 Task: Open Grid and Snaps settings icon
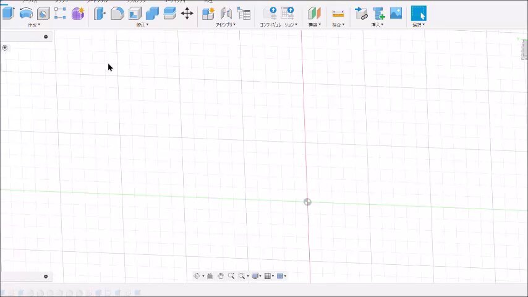point(267,276)
